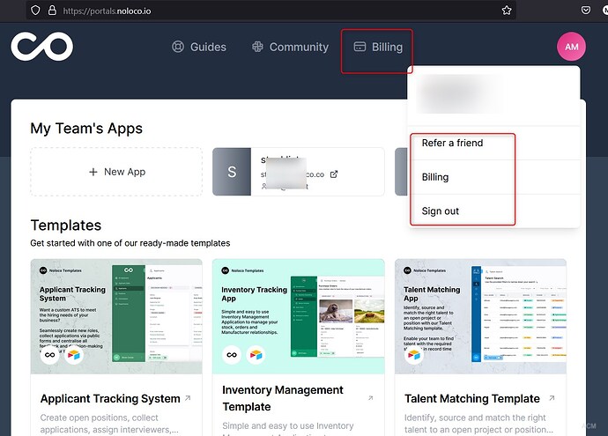
Task: Click the New App button
Action: [x=116, y=172]
